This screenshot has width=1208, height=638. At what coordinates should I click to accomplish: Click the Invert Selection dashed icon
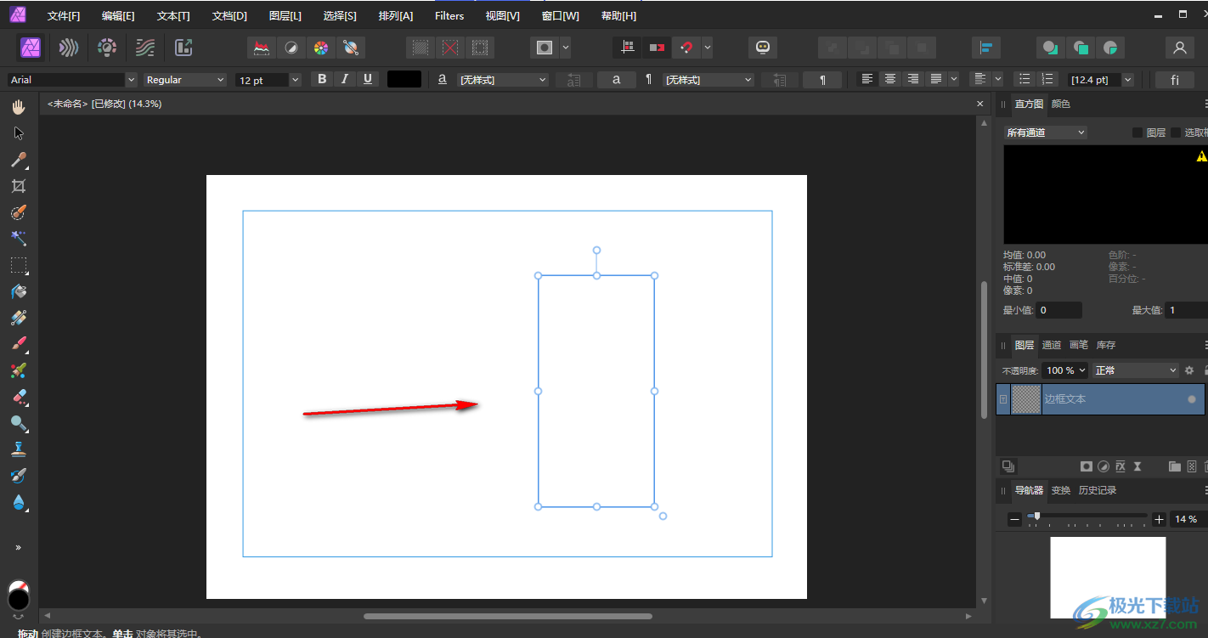480,48
